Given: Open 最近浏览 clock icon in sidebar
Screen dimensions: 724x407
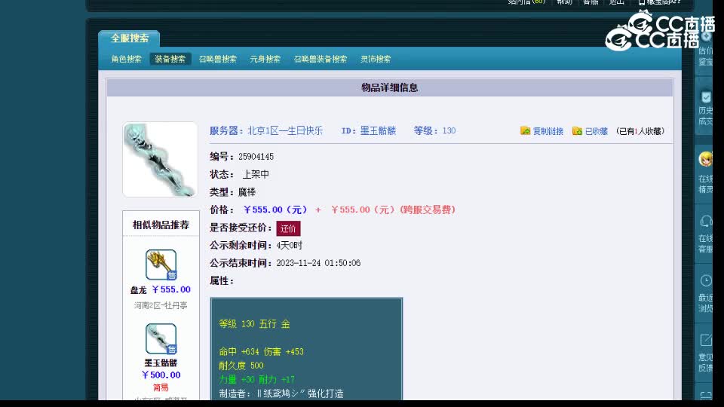Looking at the screenshot, I should 706,280.
